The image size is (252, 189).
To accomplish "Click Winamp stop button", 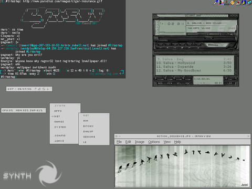I will (182, 46).
